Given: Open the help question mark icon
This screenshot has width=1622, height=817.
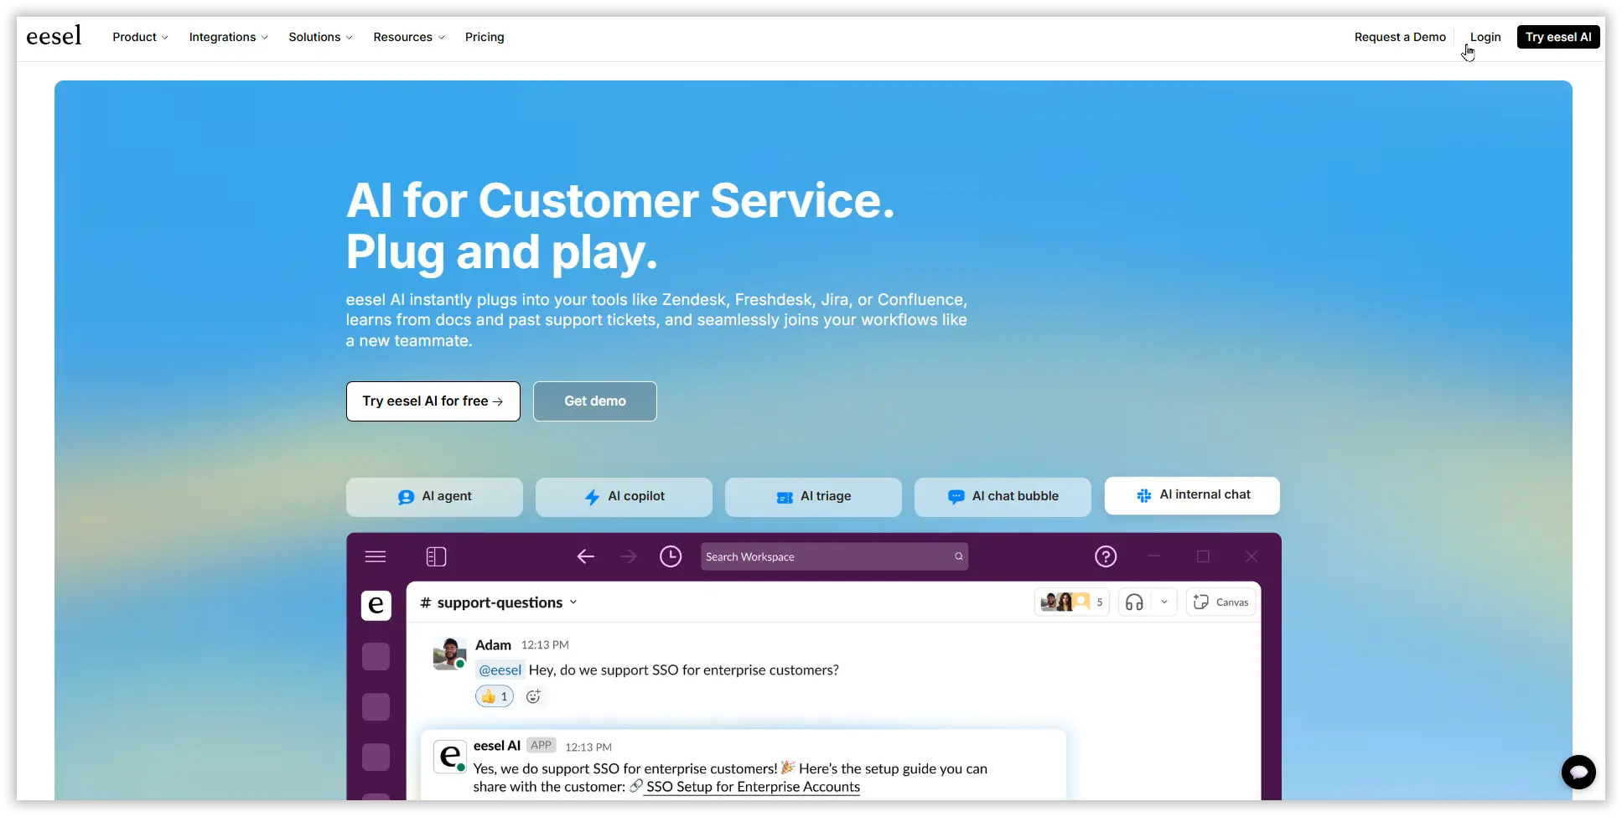Looking at the screenshot, I should coord(1106,556).
